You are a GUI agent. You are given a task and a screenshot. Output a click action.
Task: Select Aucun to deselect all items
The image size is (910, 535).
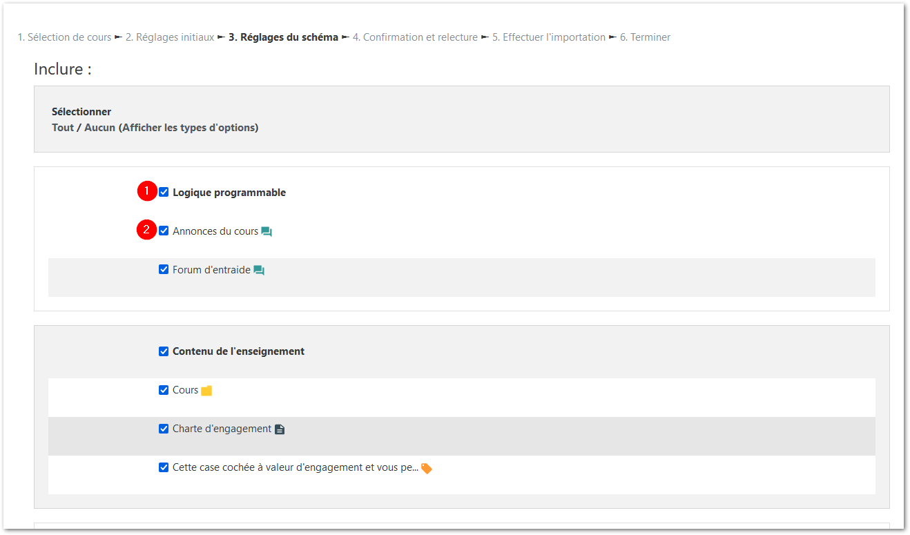click(99, 128)
